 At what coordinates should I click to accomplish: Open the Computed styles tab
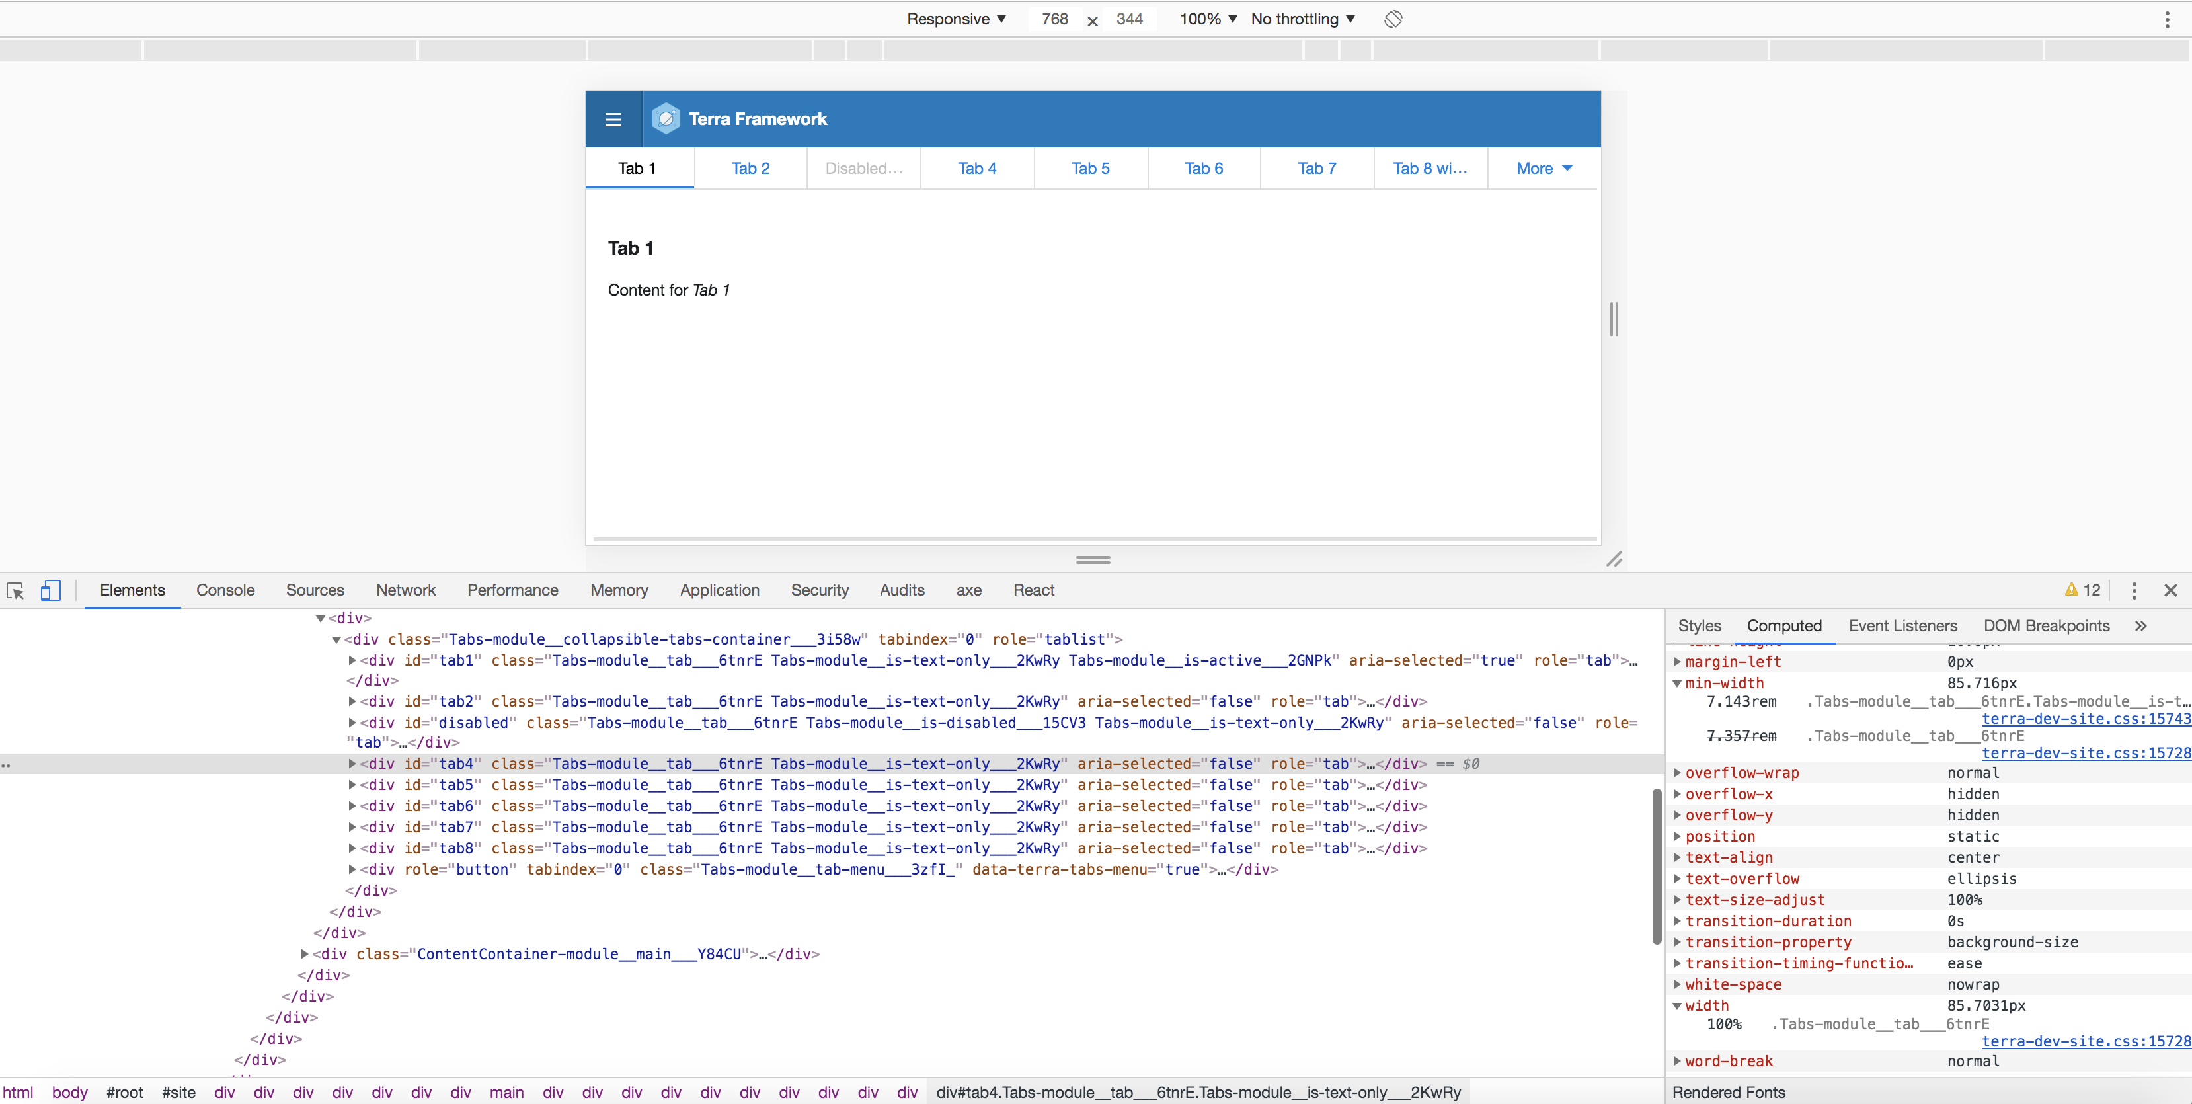click(1784, 625)
